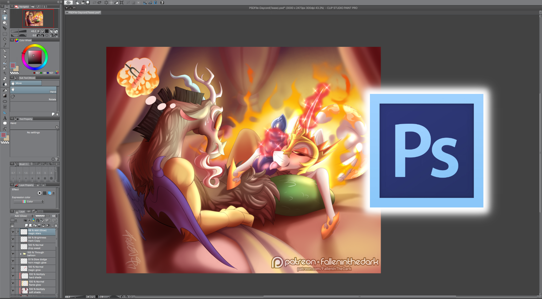
Task: Select the Auto select magic wand tool
Action: tap(5, 39)
